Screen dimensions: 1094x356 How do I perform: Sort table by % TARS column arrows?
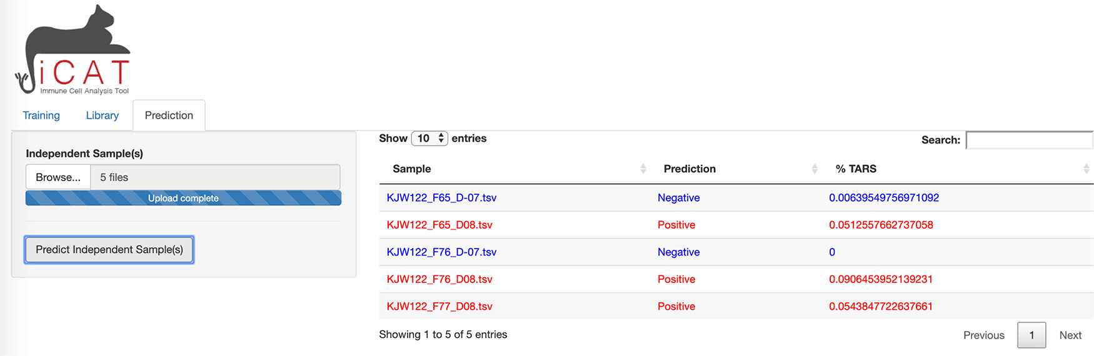point(1086,169)
